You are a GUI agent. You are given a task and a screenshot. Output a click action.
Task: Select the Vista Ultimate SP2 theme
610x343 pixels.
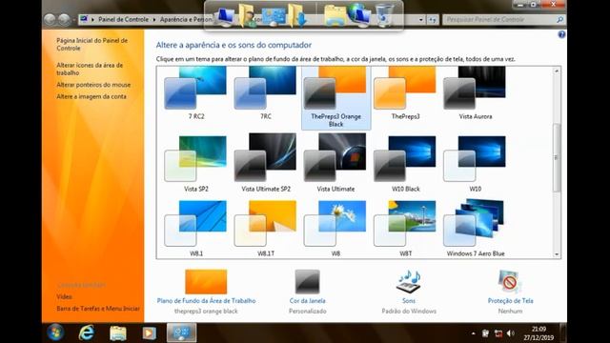266,163
